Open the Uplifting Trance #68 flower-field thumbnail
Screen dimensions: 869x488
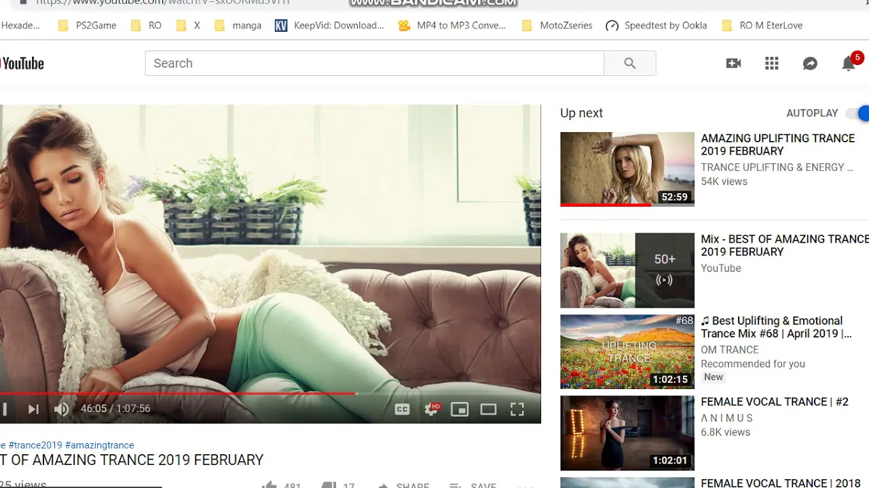point(627,352)
